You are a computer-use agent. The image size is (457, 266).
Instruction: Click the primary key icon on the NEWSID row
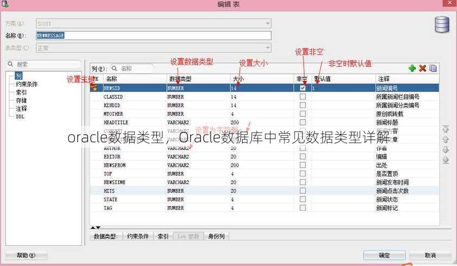94,87
